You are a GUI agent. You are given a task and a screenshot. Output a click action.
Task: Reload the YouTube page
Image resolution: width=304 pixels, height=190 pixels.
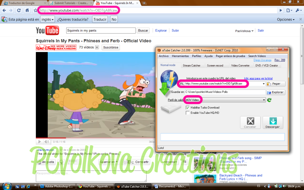click(x=19, y=10)
